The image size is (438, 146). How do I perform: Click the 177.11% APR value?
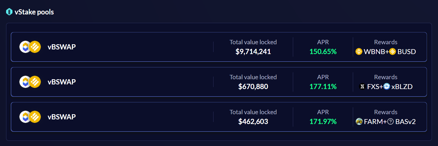click(323, 86)
